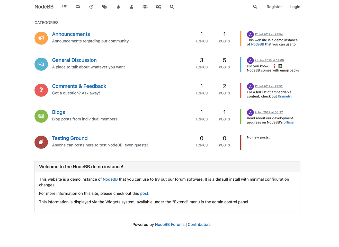
Task: Open the Admin gears icon in navbar
Action: pyautogui.click(x=158, y=7)
